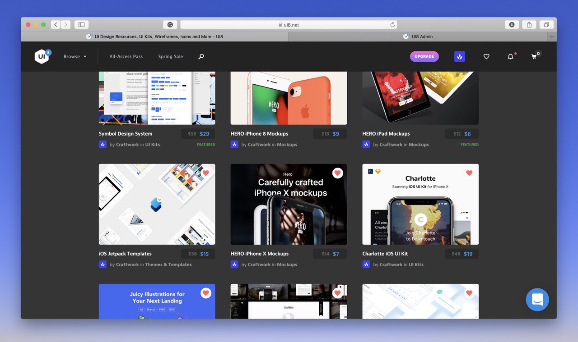This screenshot has height=342, width=578.
Task: Go to the Spring Sale page
Action: coord(170,56)
